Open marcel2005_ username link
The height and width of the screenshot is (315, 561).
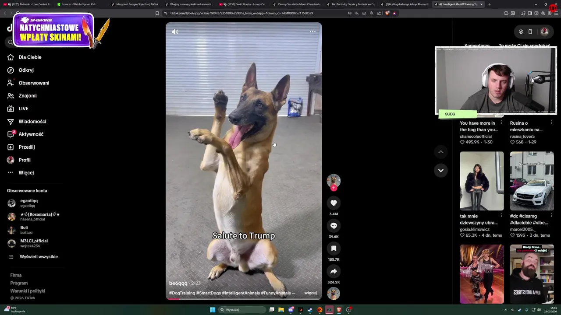[x=523, y=229]
